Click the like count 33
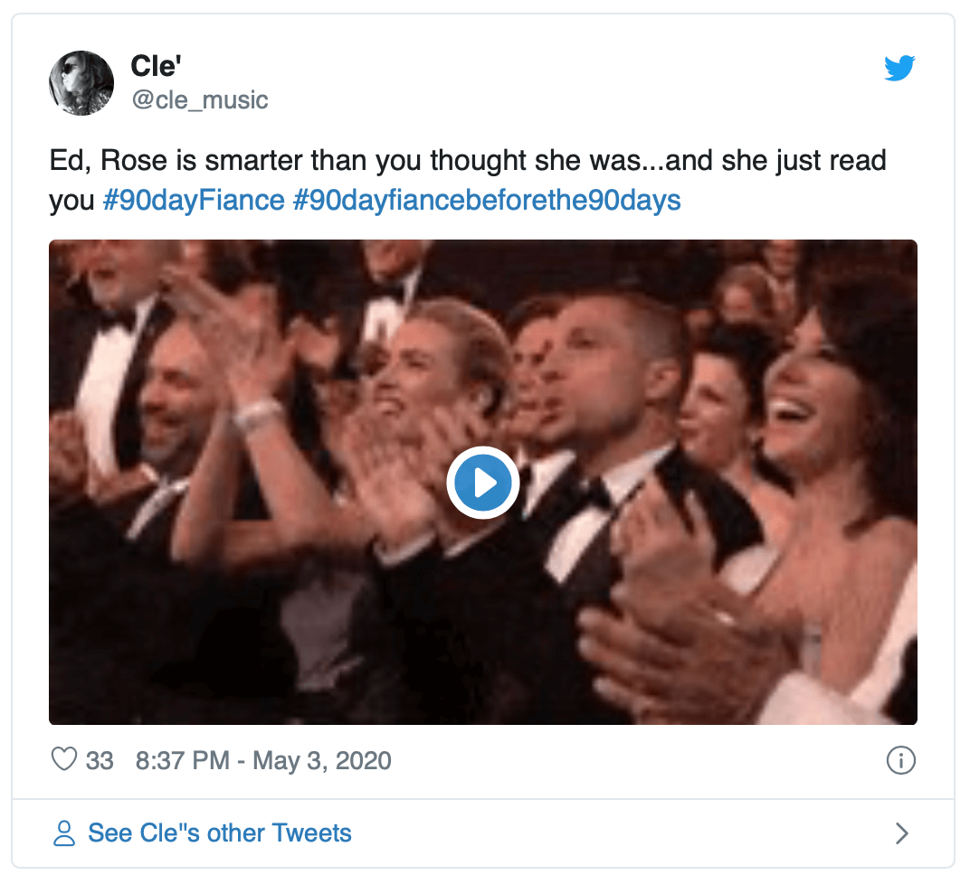 100,760
